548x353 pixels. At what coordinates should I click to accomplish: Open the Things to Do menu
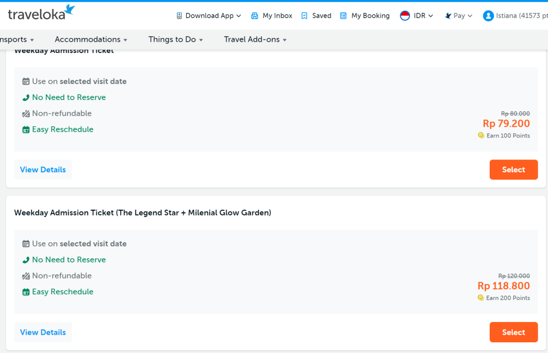(x=176, y=40)
